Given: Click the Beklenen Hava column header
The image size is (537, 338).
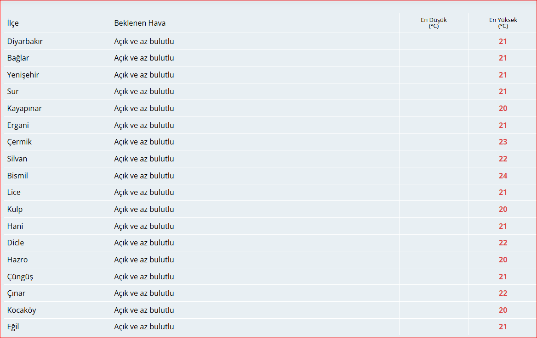Looking at the screenshot, I should tap(140, 23).
